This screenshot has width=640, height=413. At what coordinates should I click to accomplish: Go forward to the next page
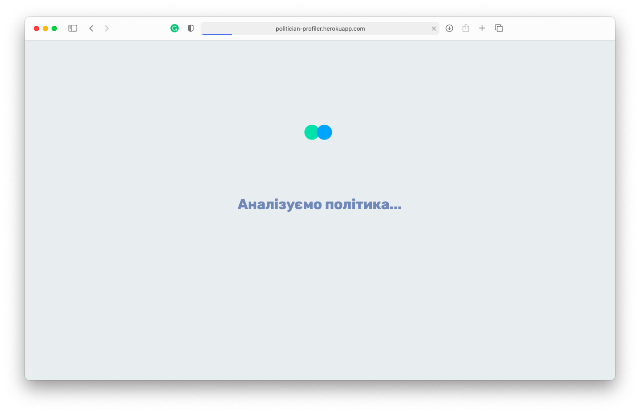[107, 28]
